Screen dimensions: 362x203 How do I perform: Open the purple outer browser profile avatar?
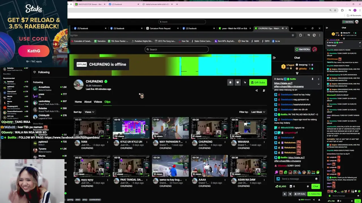[x=355, y=10]
